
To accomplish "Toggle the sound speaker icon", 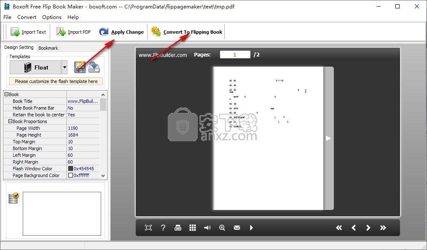I will (207, 228).
